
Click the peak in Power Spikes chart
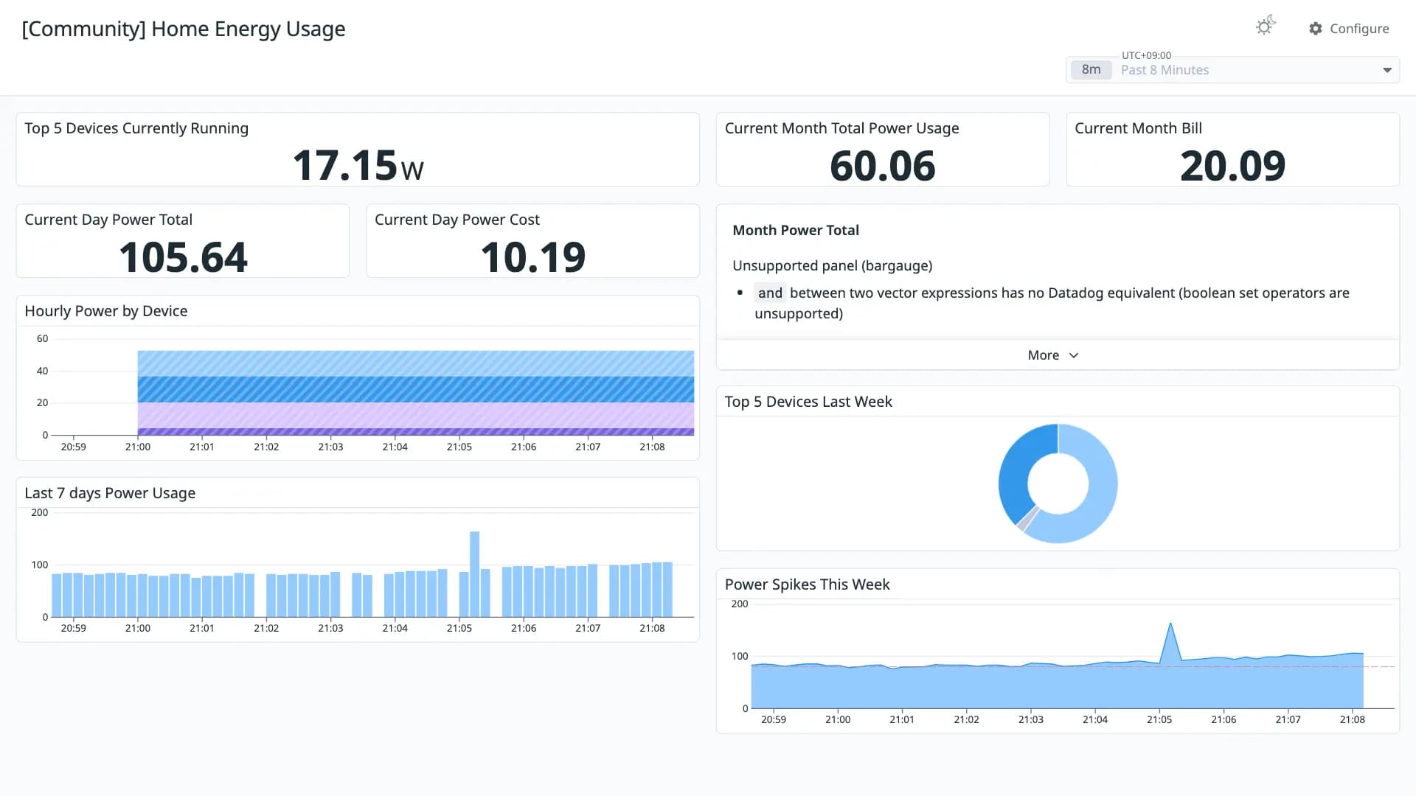pyautogui.click(x=1170, y=625)
